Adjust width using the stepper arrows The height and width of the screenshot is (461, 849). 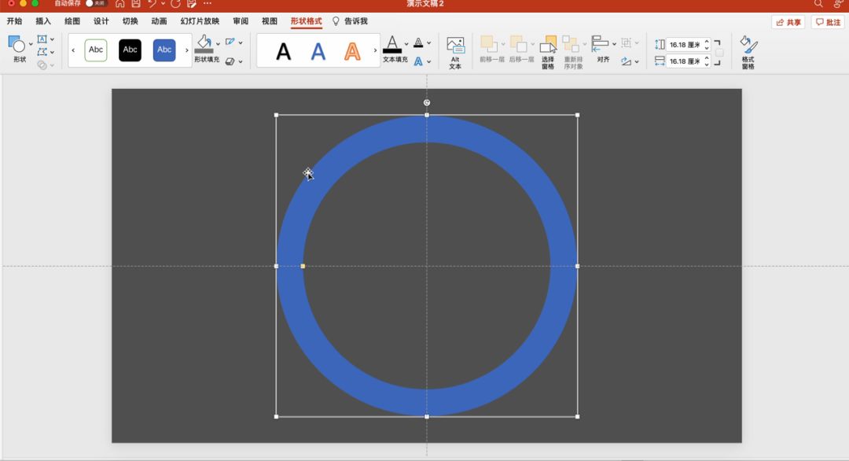(707, 61)
